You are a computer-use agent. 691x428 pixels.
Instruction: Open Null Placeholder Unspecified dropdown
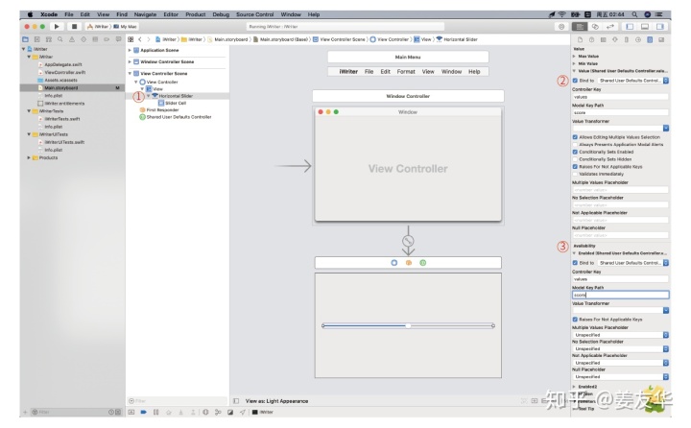(621, 377)
